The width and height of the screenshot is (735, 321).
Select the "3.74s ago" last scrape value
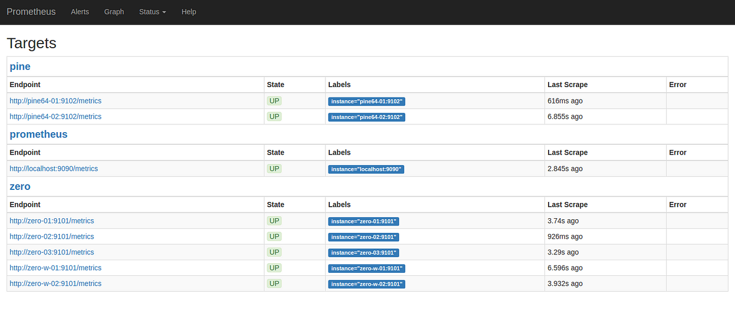[x=563, y=221]
